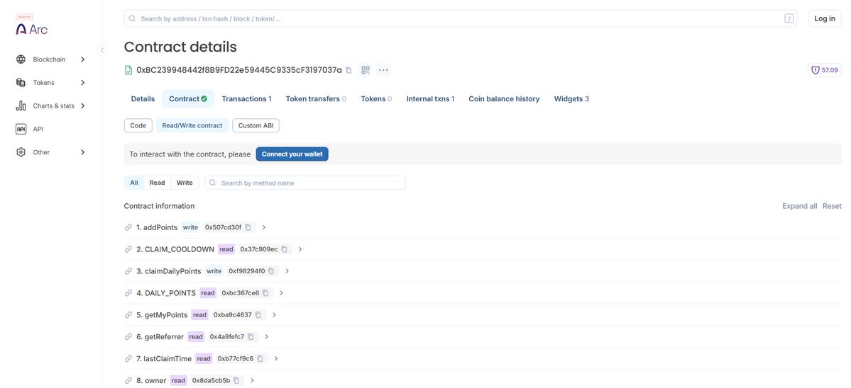The width and height of the screenshot is (851, 388).
Task: Focus the Search by method name field
Action: (305, 183)
